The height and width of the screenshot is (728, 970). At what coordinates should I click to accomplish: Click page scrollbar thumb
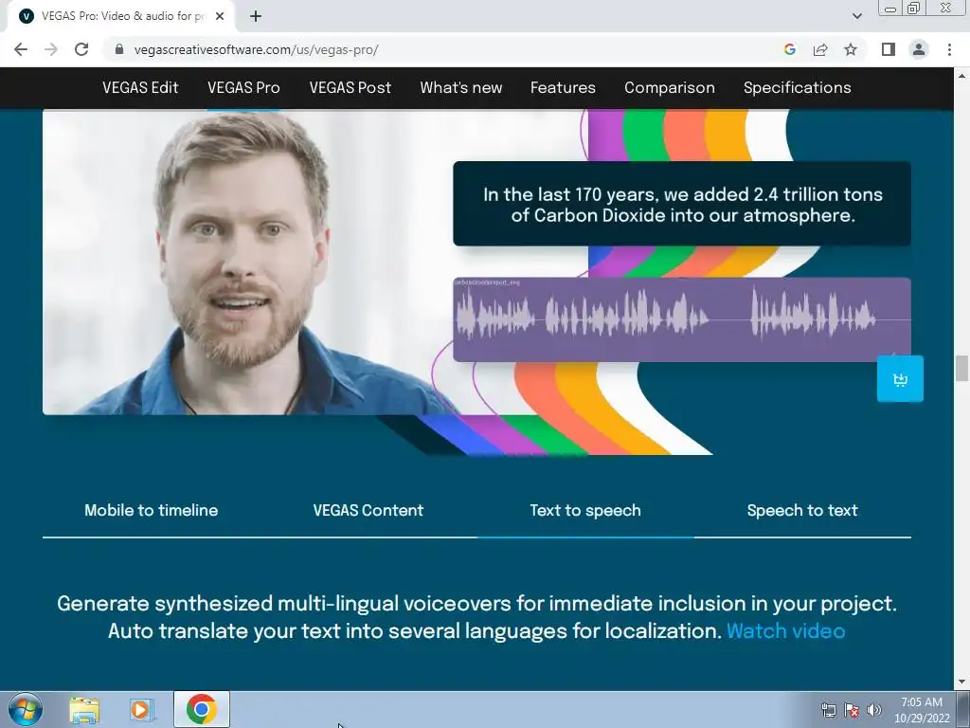[x=961, y=369]
